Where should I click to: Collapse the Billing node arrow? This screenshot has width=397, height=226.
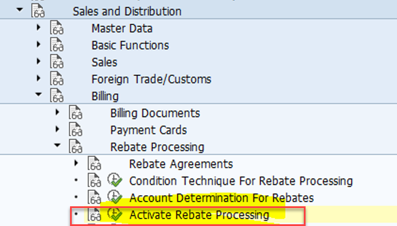pos(38,94)
